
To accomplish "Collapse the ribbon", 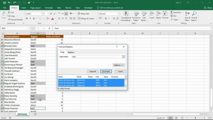I will (x=211, y=23).
